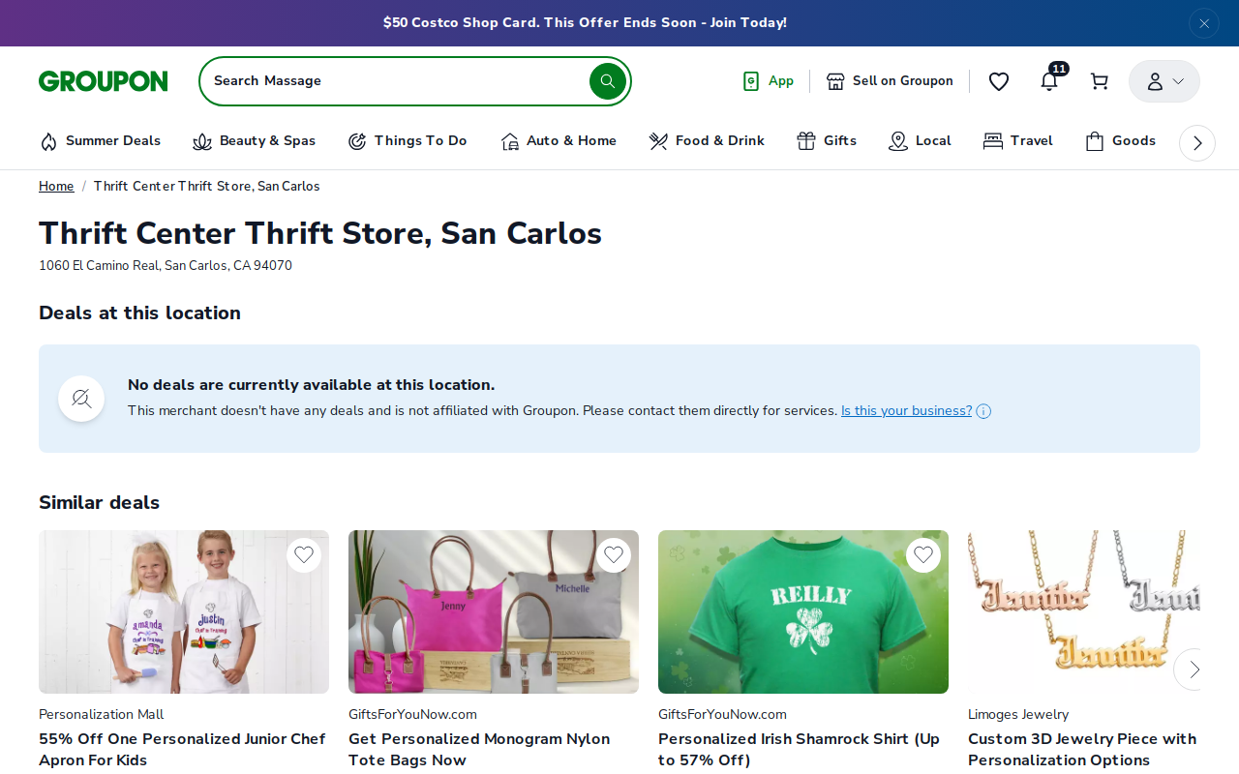Go to the Home breadcrumb link
Screen dimensions: 1239x774
click(56, 186)
